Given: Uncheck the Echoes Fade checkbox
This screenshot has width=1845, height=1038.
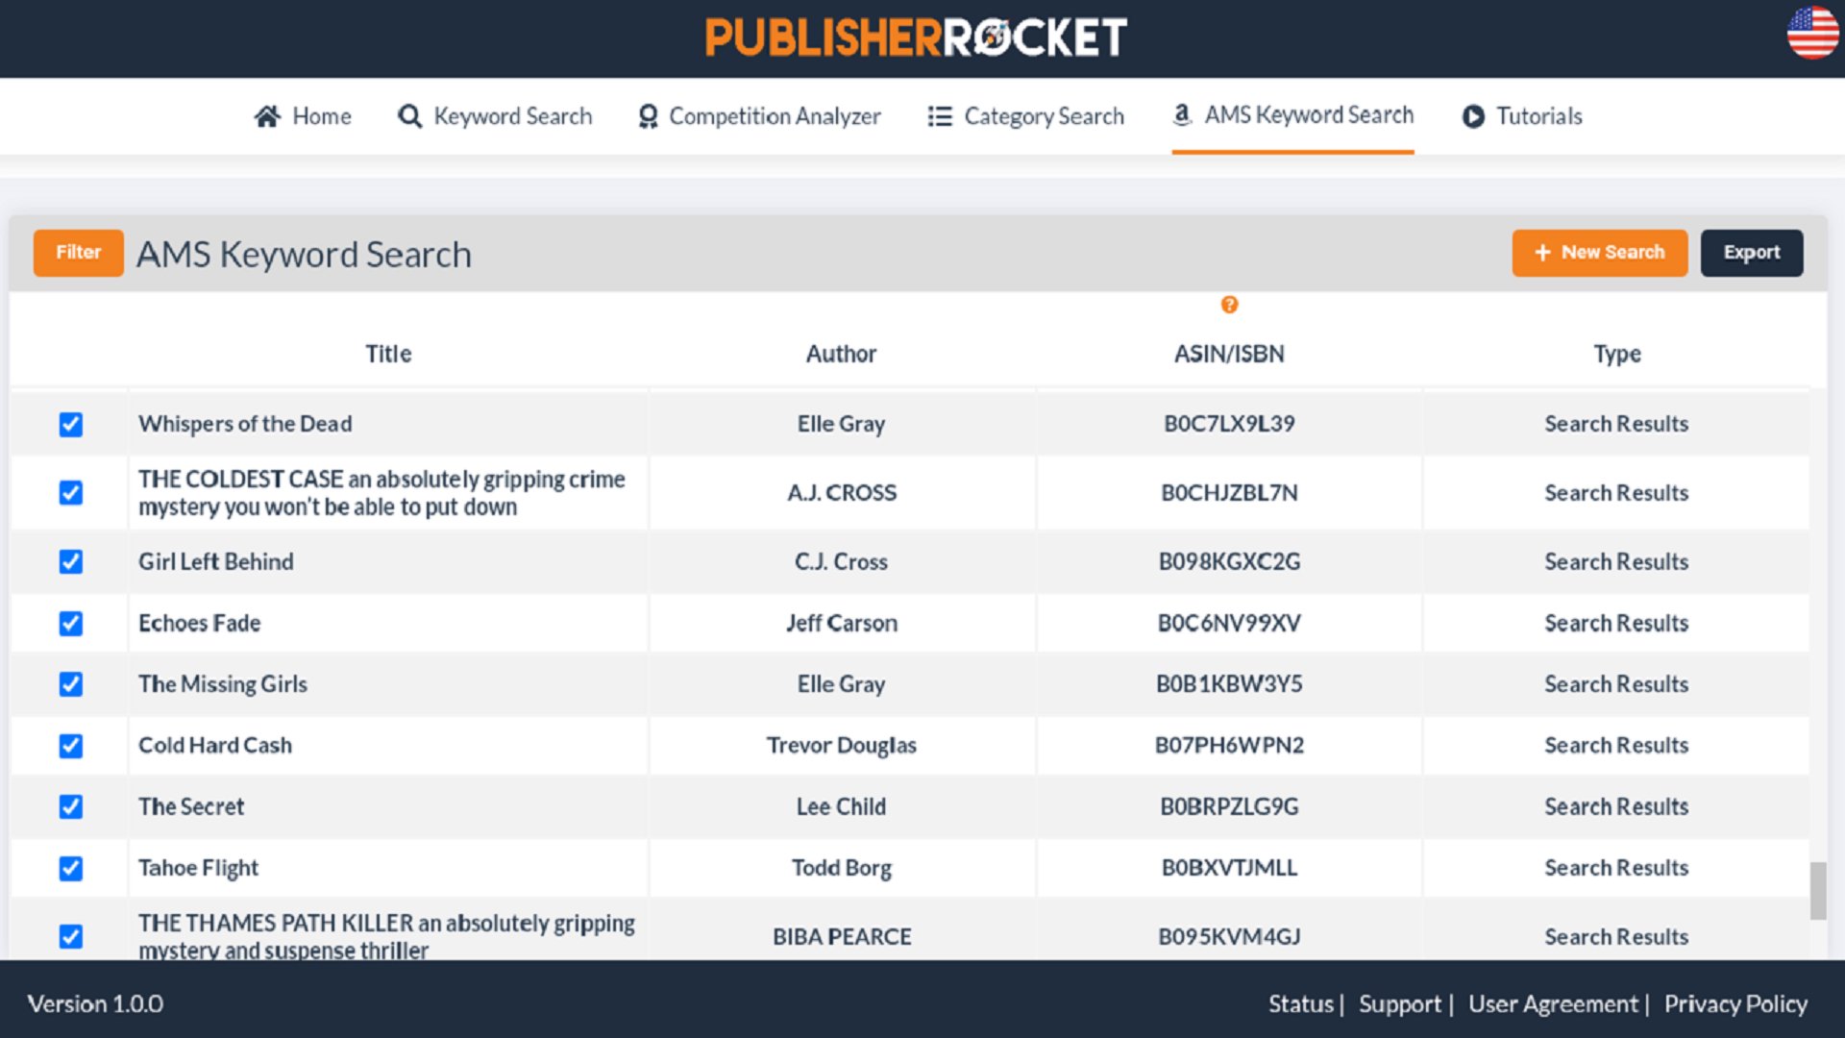Looking at the screenshot, I should 70,623.
